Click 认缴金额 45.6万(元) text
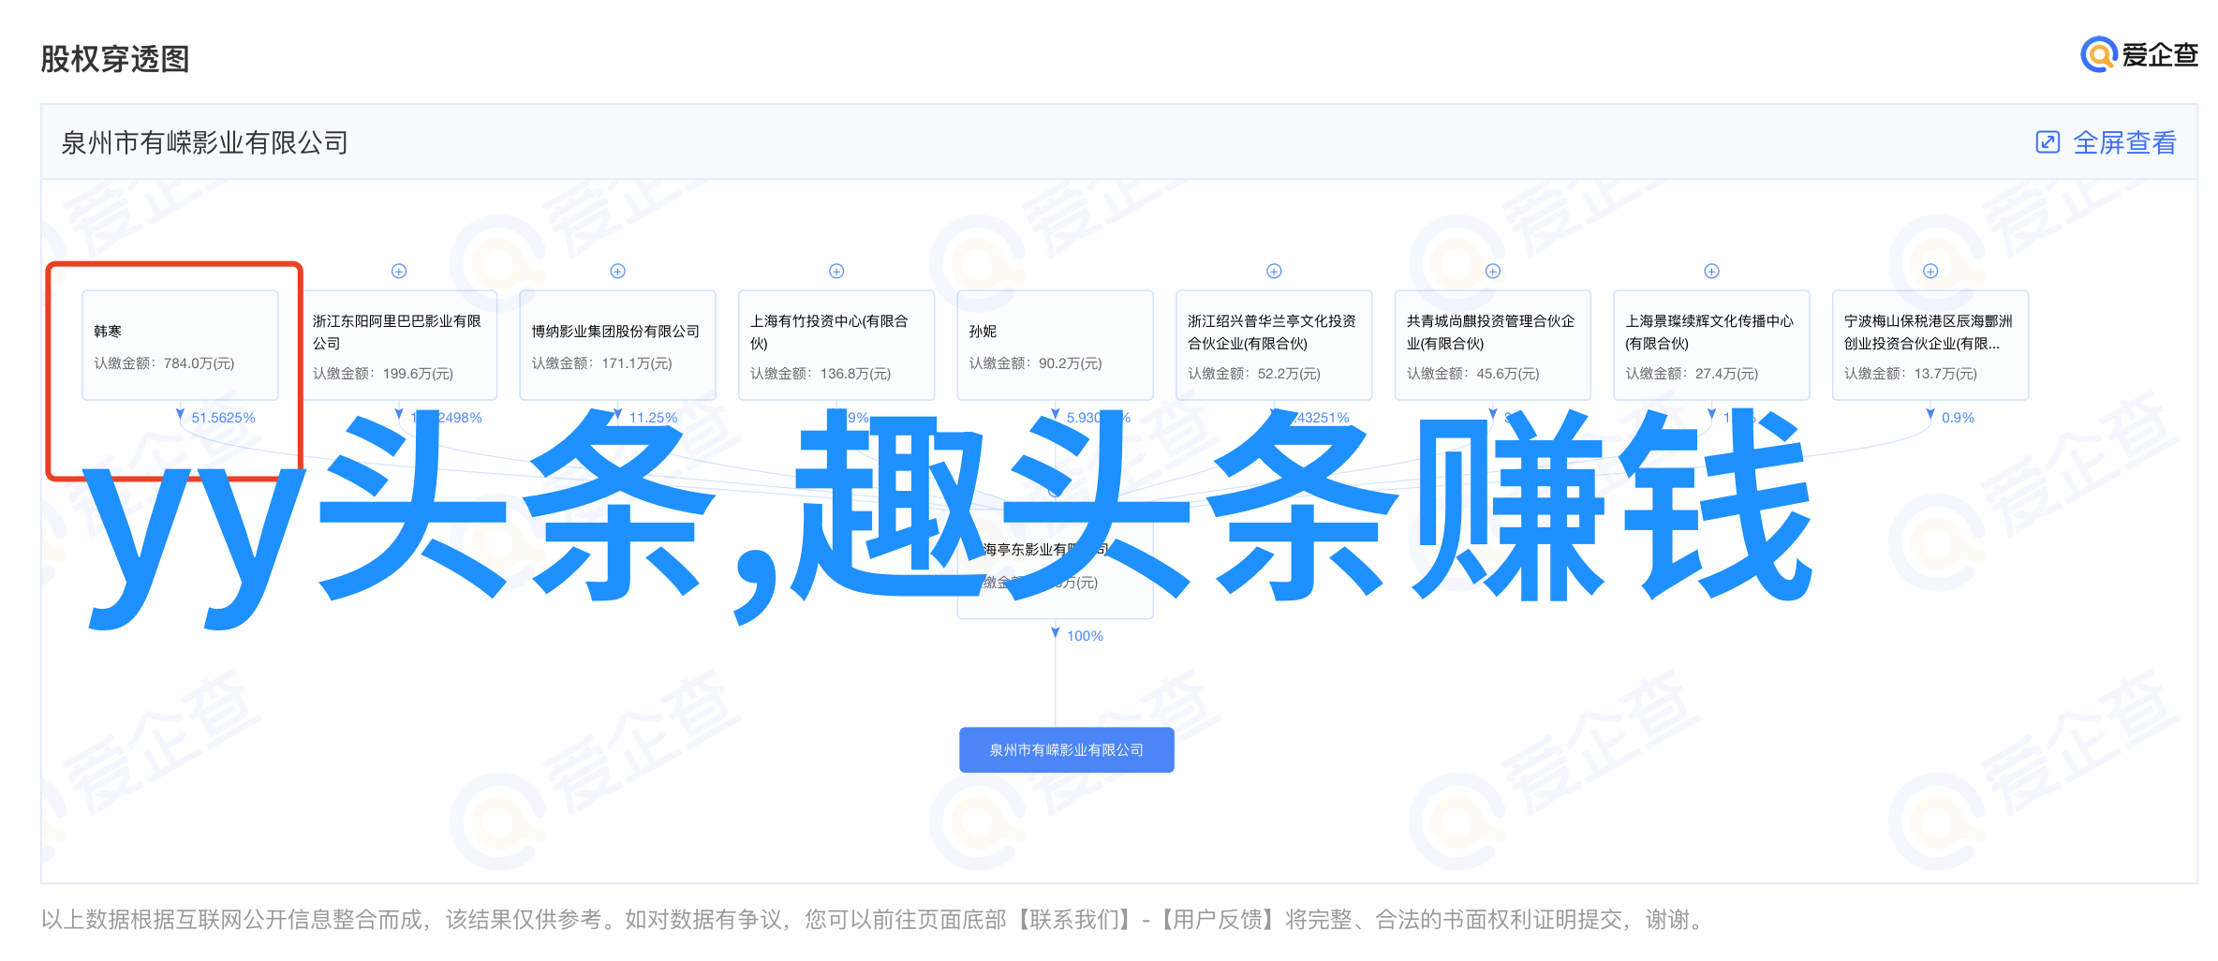Viewport: 2218px width, 961px height. click(x=1473, y=374)
